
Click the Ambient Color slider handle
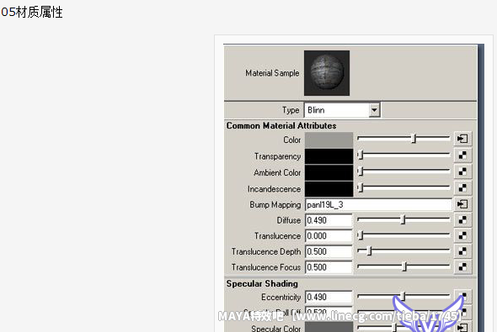click(361, 171)
